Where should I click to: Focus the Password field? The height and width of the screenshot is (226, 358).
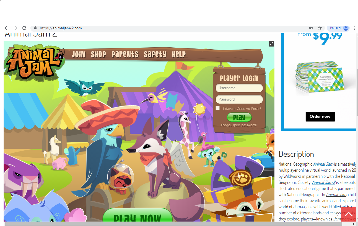(239, 99)
